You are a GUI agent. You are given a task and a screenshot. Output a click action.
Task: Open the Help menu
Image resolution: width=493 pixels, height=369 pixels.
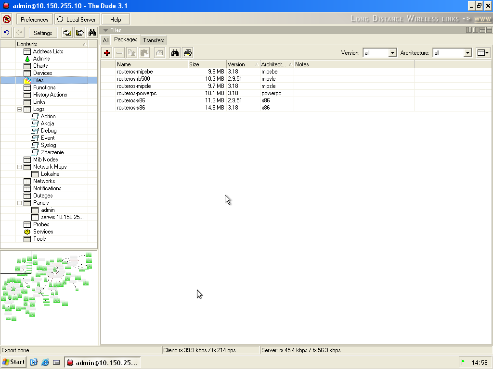pyautogui.click(x=116, y=19)
